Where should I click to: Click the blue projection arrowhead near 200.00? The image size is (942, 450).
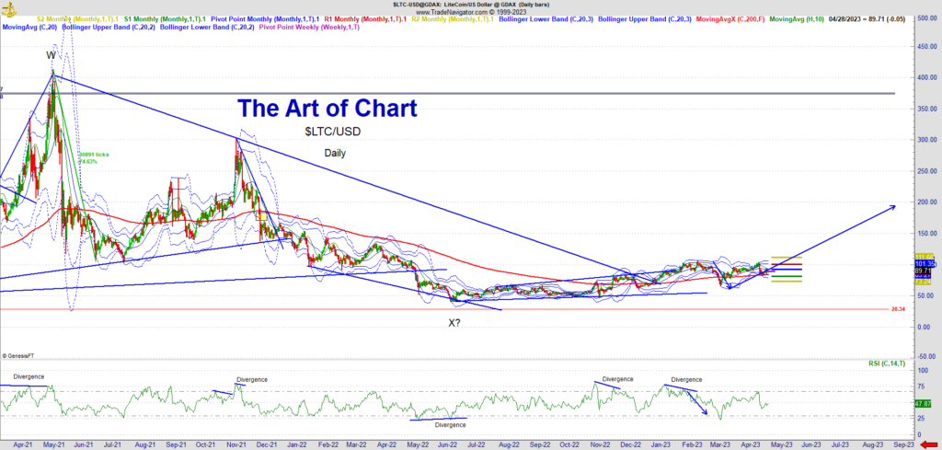892,207
